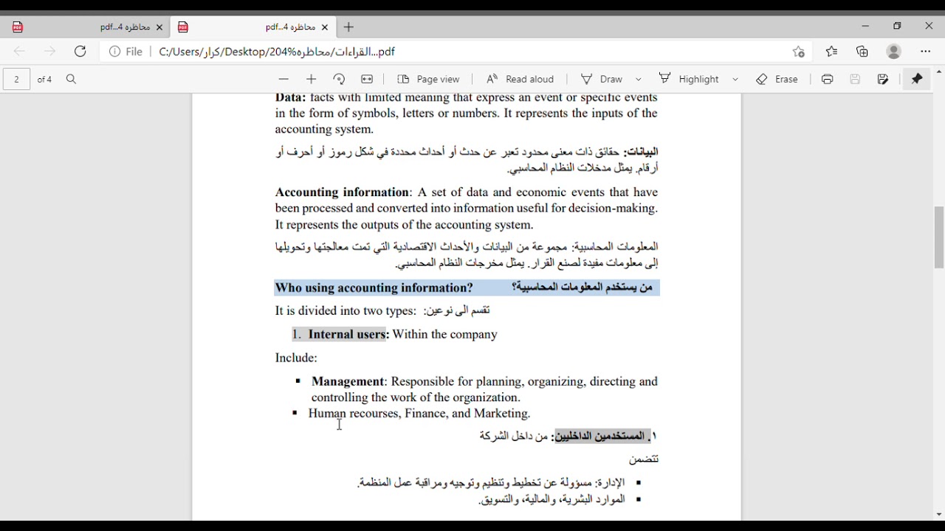Click 'It is divided into two types:'
The height and width of the screenshot is (531, 945).
point(346,311)
